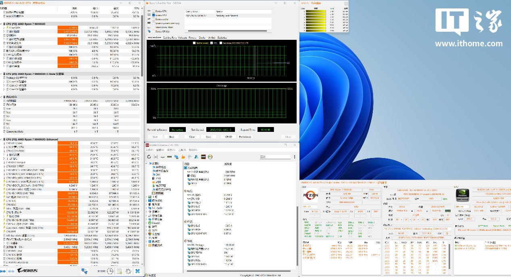511x277 pixels.
Task: Toggle the Motherboard graph checkbox
Action: [x=194, y=42]
